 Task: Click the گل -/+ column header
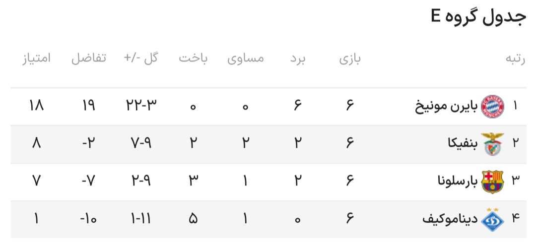(141, 58)
